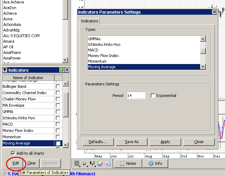Open the Info button with blue icon
225x176 pixels.
tap(155, 163)
